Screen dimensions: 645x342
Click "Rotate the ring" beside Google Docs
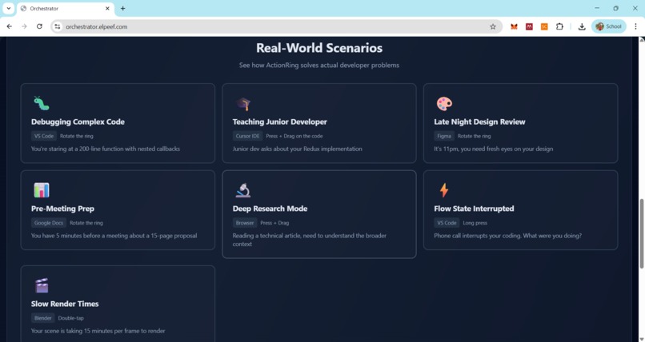(86, 223)
